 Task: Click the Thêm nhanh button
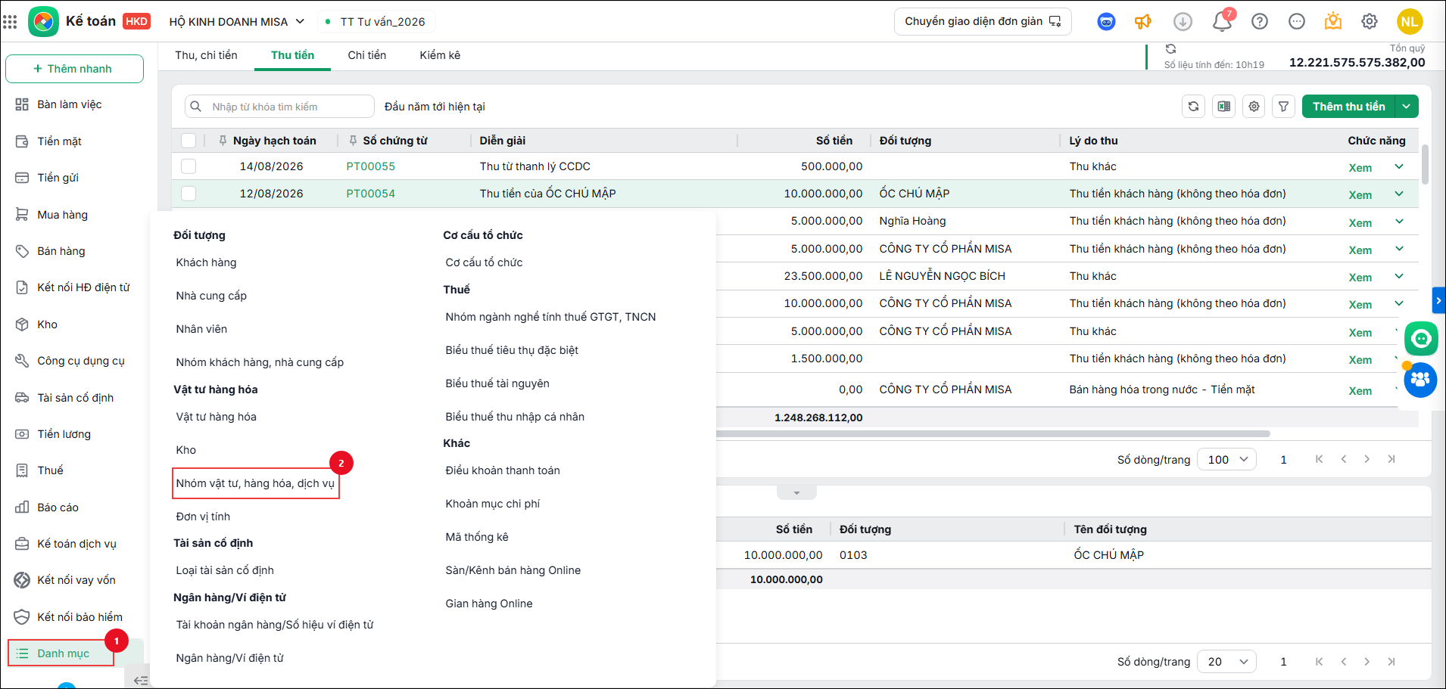point(74,69)
